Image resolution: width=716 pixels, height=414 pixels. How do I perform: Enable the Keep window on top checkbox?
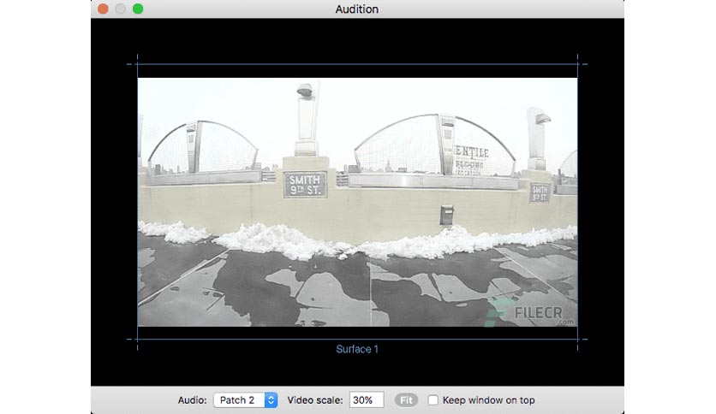click(433, 399)
